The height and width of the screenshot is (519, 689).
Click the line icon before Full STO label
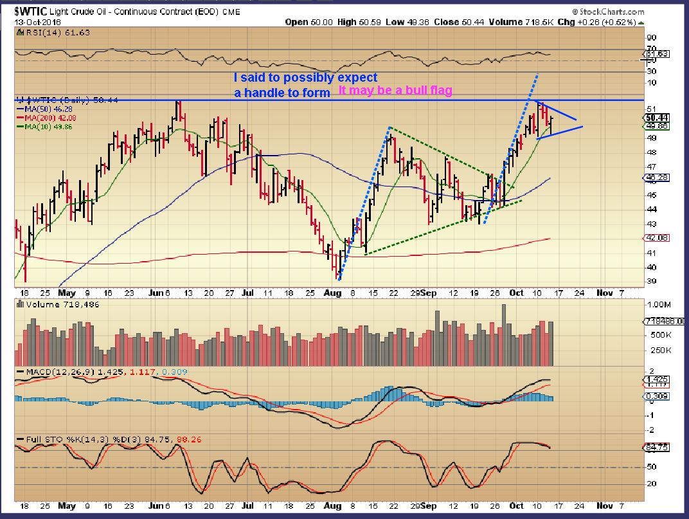pyautogui.click(x=20, y=439)
